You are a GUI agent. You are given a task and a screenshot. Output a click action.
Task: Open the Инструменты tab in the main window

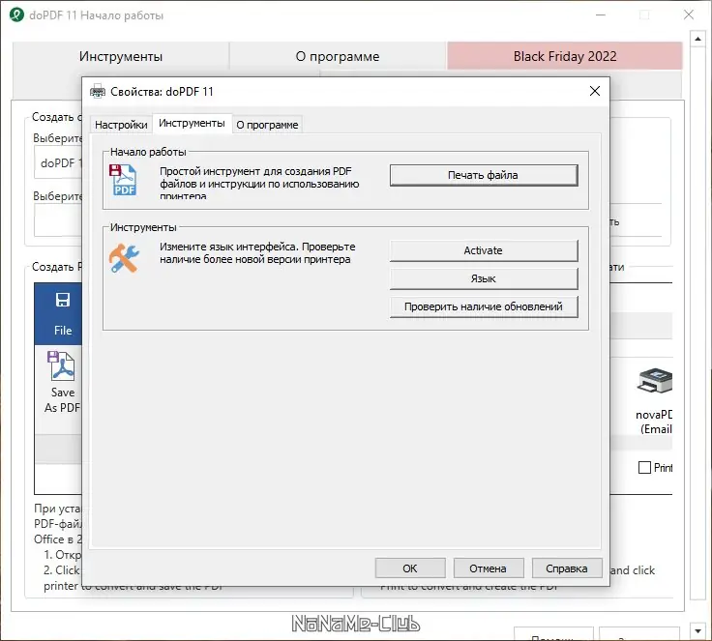[x=121, y=56]
